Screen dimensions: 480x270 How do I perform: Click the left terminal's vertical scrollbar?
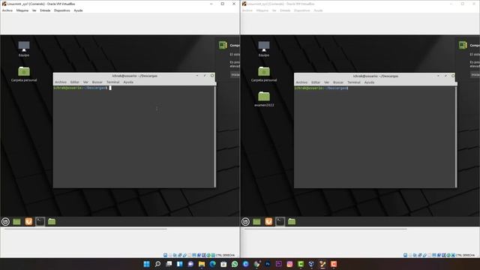click(x=215, y=136)
